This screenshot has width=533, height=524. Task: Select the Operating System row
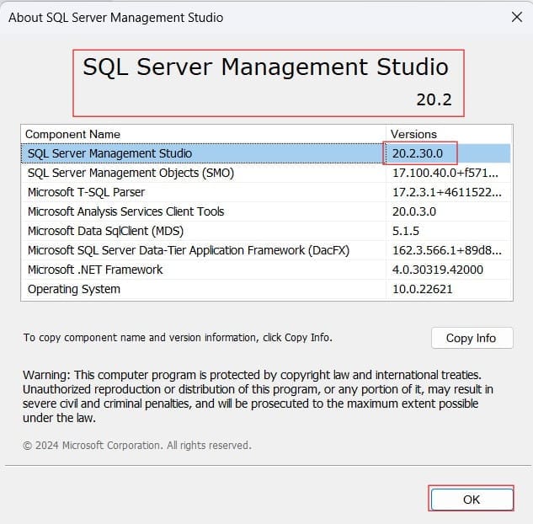point(266,289)
